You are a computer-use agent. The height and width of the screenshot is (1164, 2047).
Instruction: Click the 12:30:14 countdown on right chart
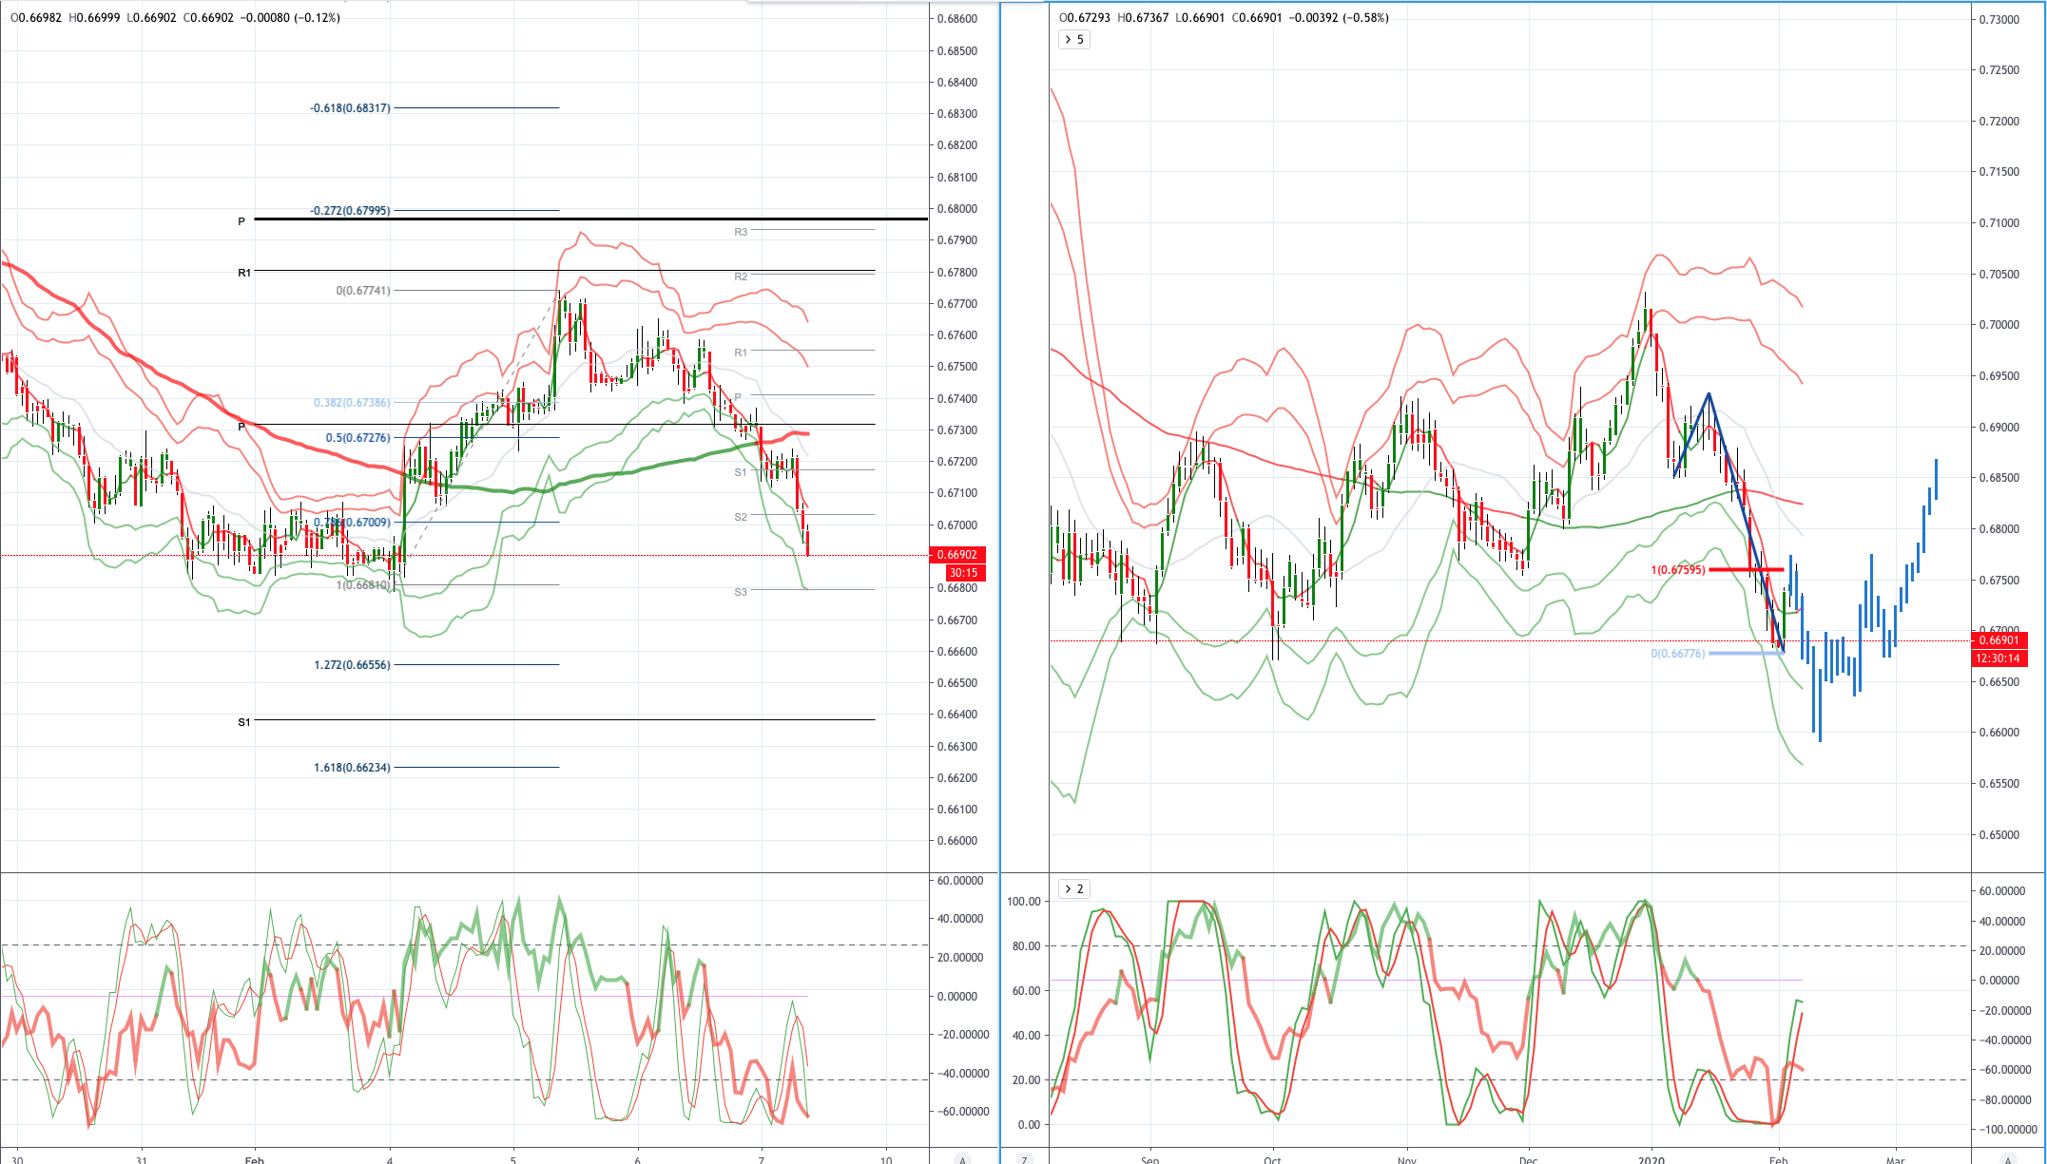click(1999, 658)
